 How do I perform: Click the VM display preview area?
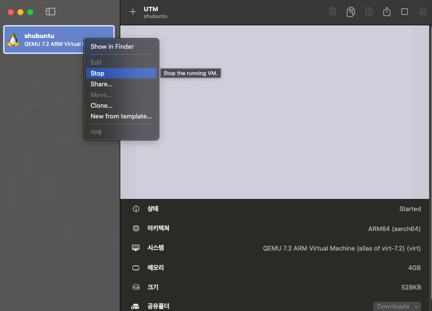[275, 112]
